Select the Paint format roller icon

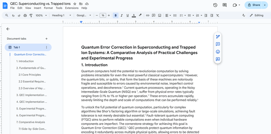click(31, 15)
